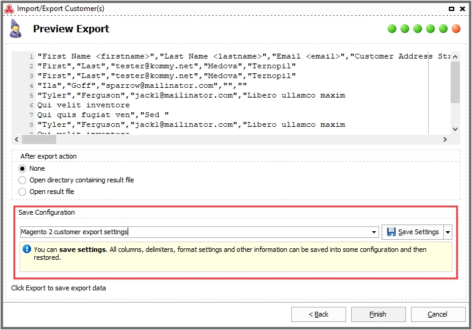
Task: Open the Save Settings split-button arrow
Action: click(448, 232)
